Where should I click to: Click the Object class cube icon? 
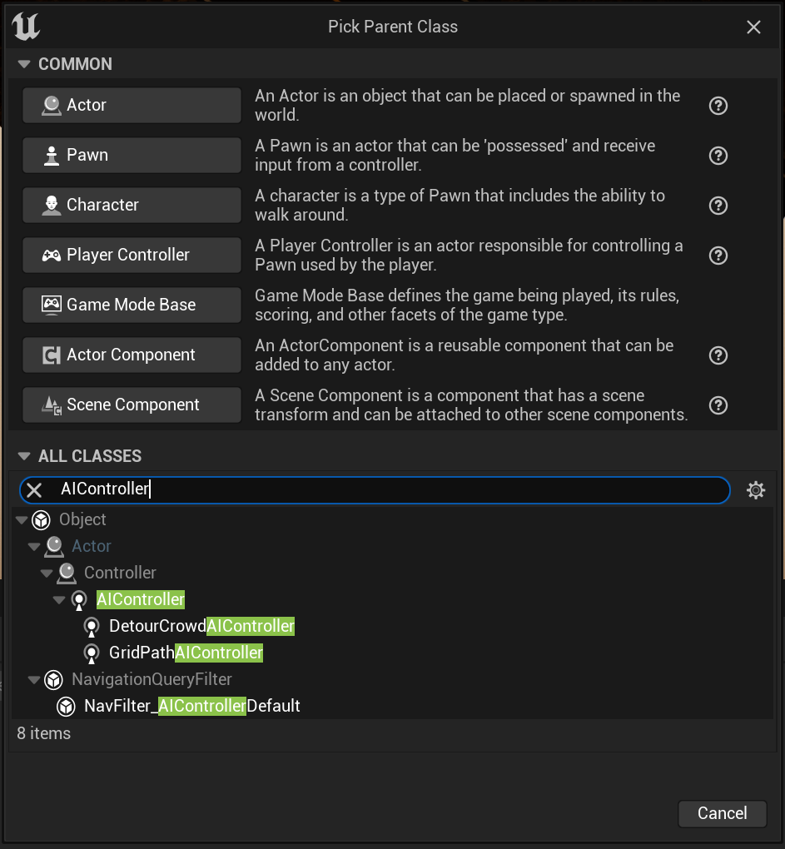41,519
